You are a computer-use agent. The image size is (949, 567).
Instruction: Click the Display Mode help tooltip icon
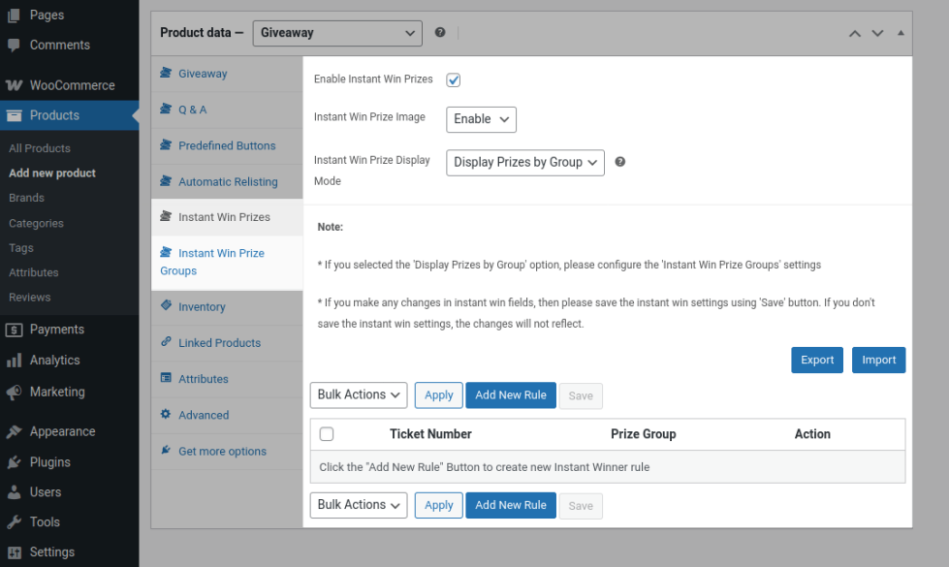[x=620, y=162]
